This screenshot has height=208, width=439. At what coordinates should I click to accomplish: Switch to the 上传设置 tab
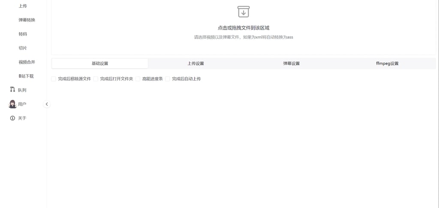point(195,63)
